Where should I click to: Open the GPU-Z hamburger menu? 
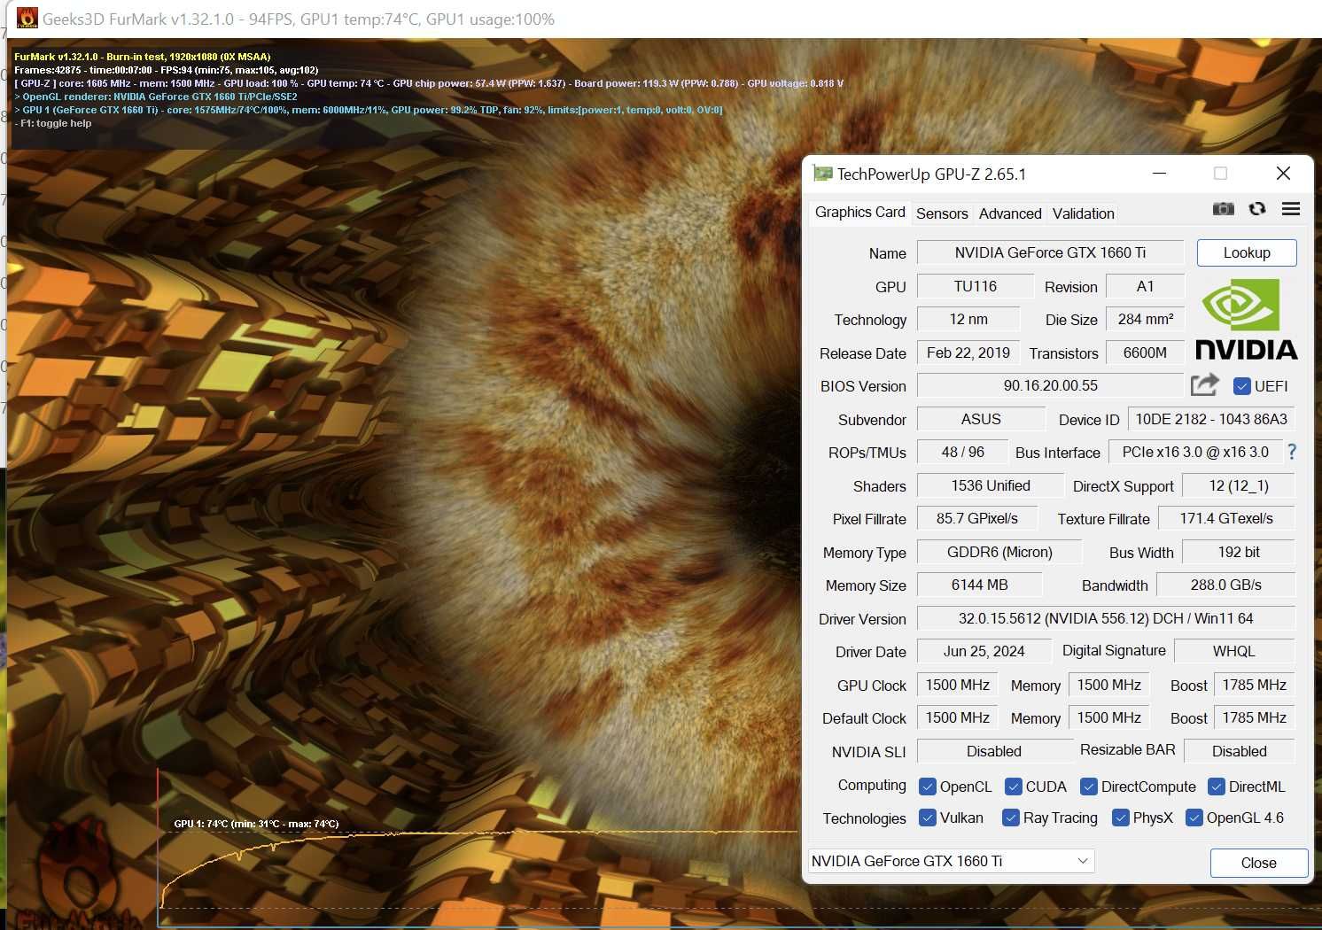click(1290, 209)
